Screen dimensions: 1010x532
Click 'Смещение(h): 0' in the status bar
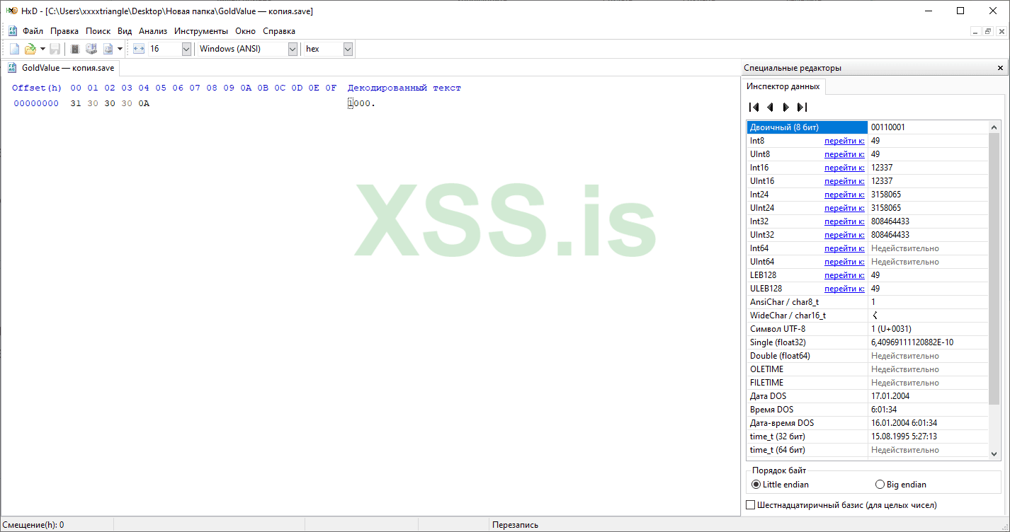33,525
